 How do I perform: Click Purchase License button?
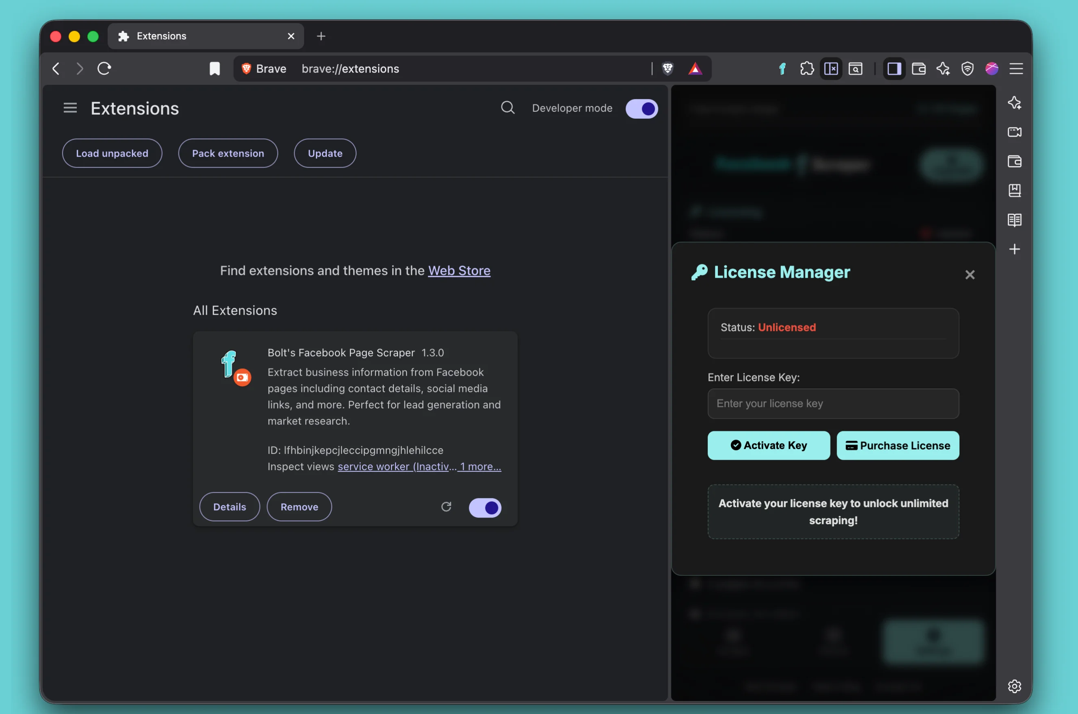[898, 445]
